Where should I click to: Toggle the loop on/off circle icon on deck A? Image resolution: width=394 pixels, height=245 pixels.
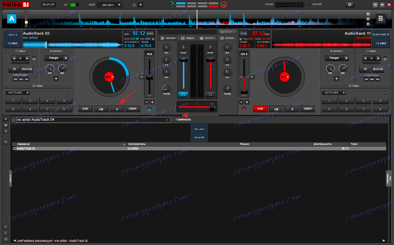coord(34,58)
